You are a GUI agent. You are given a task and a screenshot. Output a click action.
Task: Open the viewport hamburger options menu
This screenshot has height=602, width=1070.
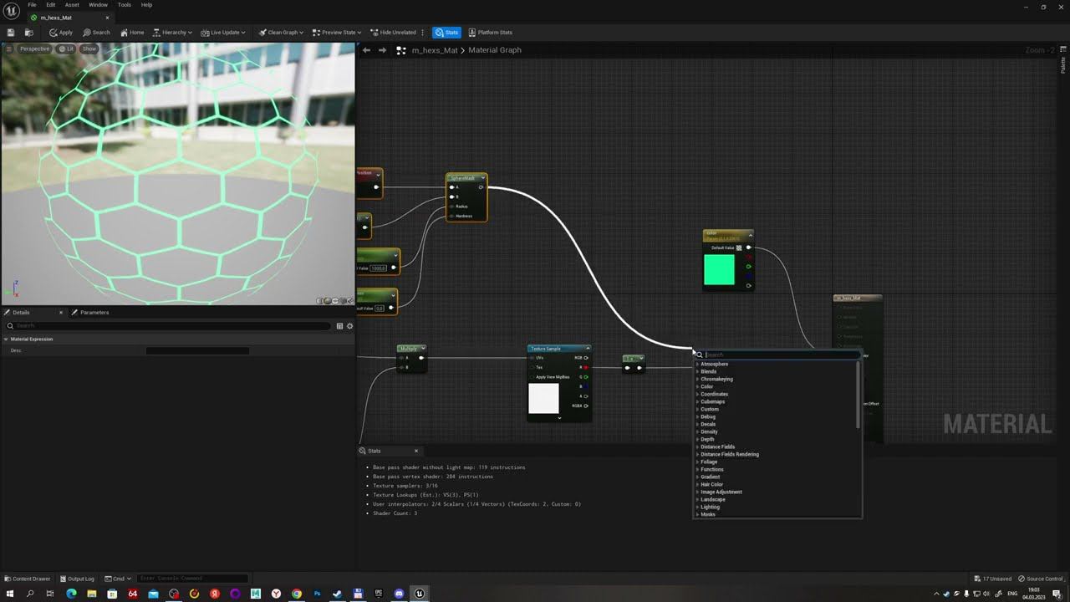[x=9, y=48]
